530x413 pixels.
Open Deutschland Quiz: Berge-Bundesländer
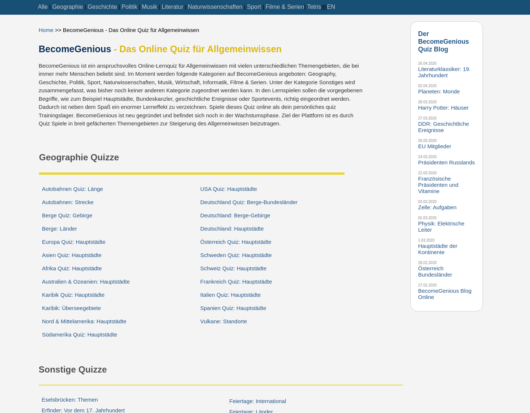click(x=249, y=202)
